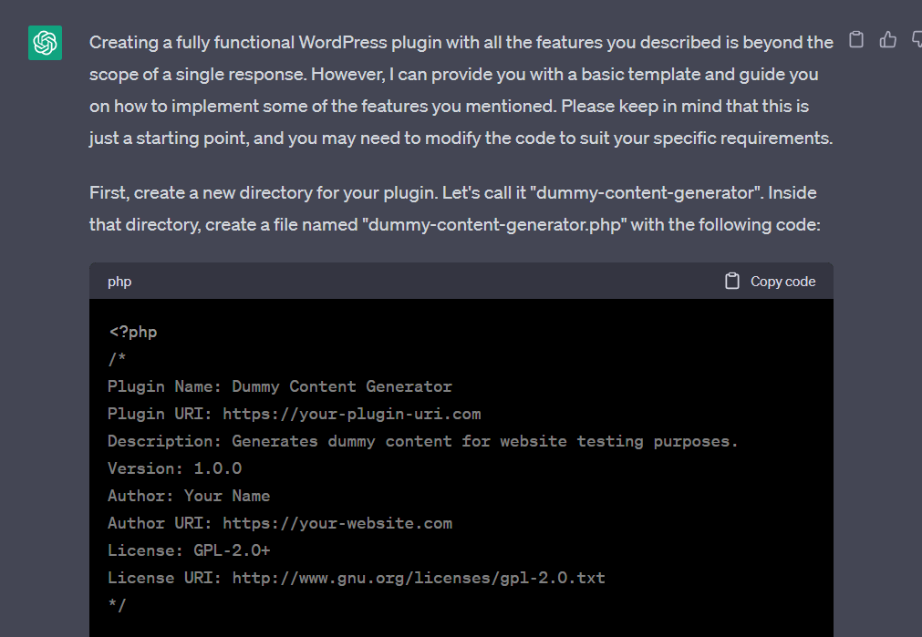Click the Plugin Name line in the code
The width and height of the screenshot is (922, 637).
tap(279, 385)
